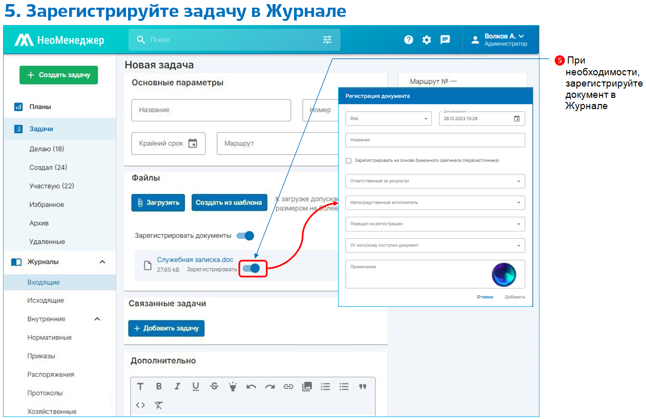Insert an image in the editor

coord(307,386)
